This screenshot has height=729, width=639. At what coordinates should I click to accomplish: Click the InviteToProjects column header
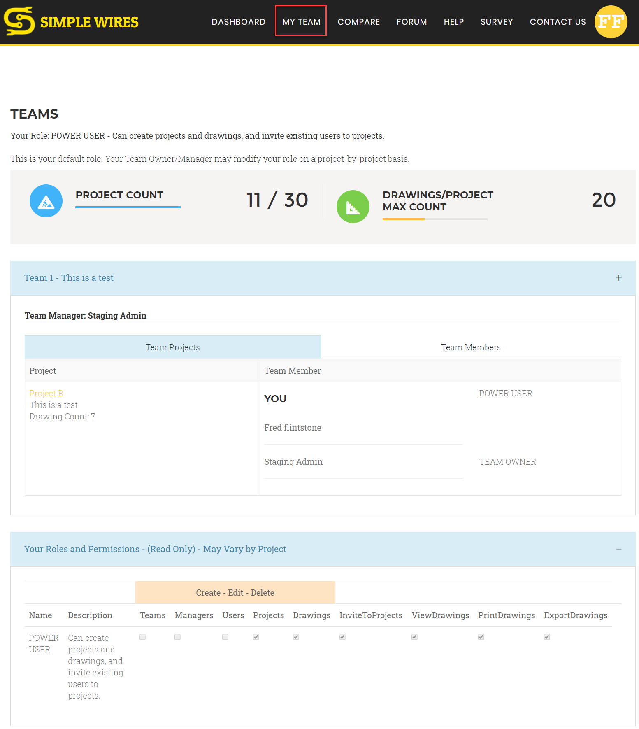coord(371,615)
